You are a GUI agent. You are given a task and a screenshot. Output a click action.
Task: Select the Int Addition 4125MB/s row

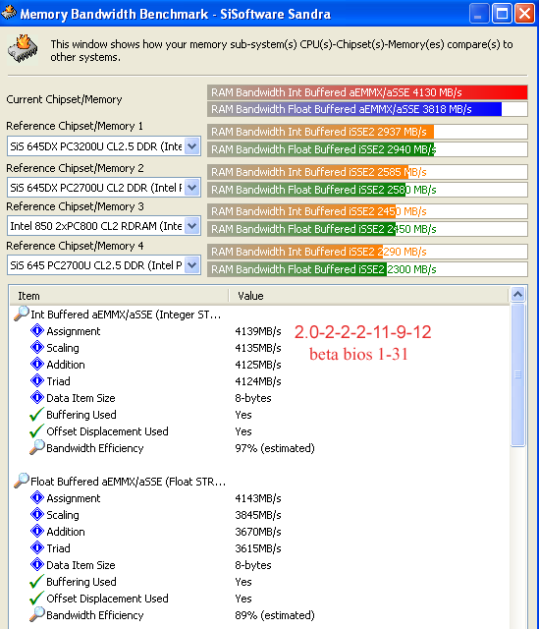pos(259,365)
